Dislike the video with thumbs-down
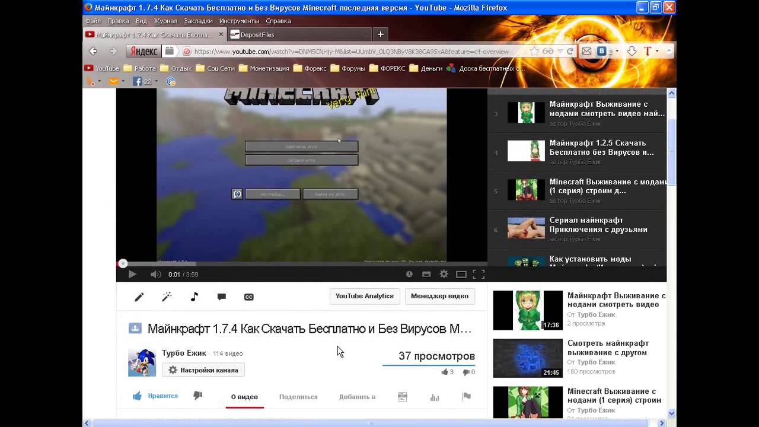759x427 pixels. coord(197,396)
